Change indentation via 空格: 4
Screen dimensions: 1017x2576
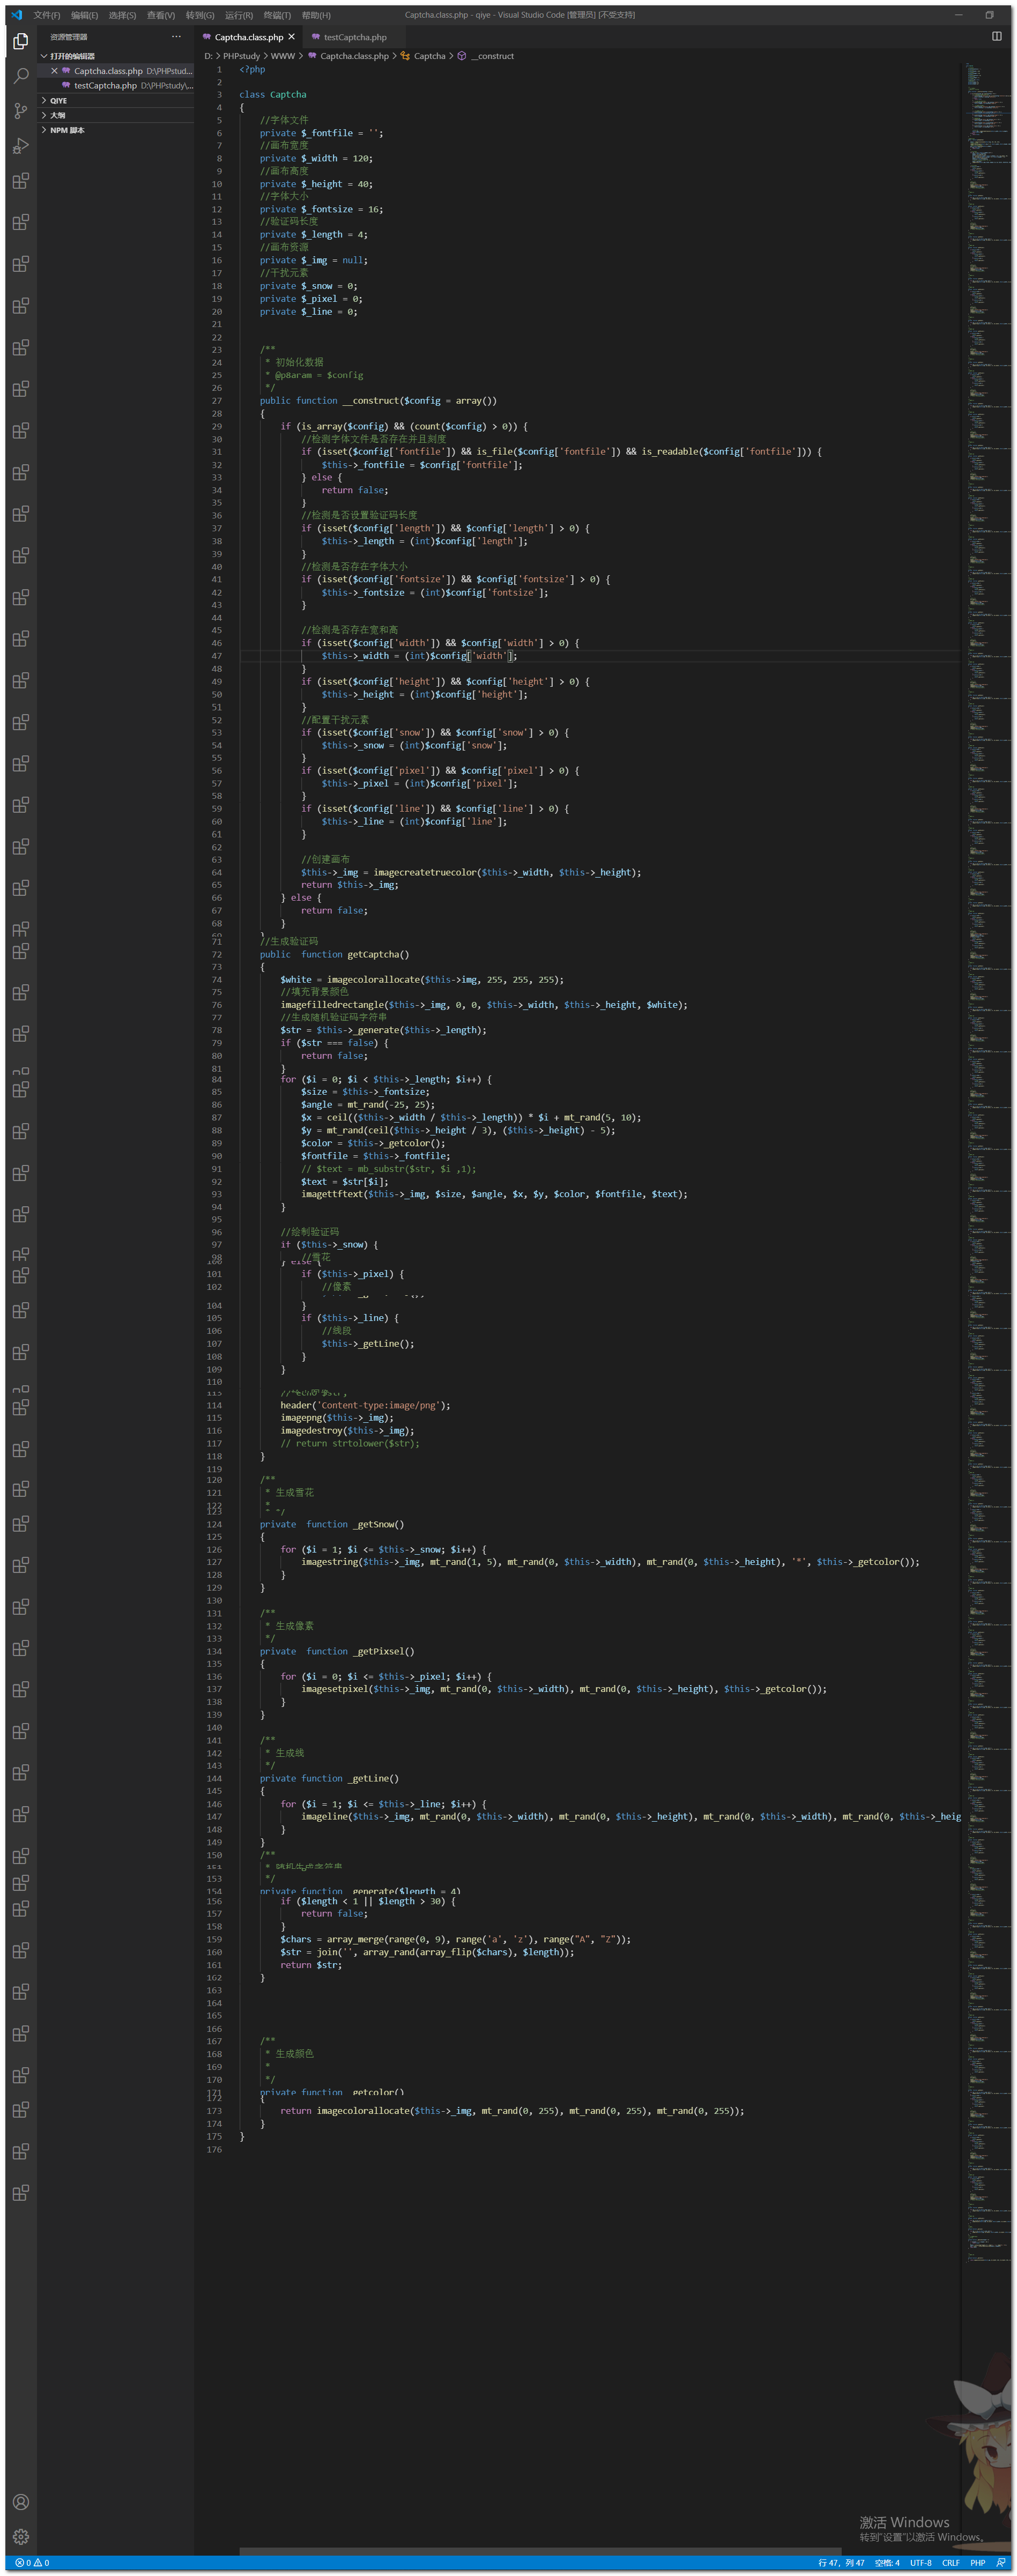[887, 2562]
